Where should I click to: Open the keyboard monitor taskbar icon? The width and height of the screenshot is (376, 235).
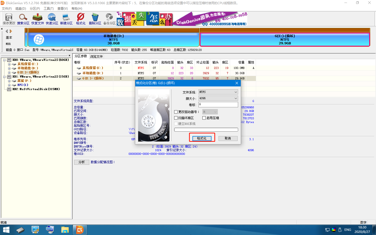pyautogui.click(x=50, y=230)
